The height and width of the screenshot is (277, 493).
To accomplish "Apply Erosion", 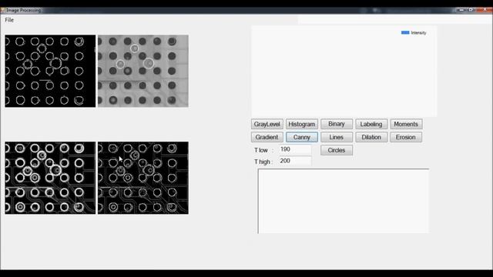I will [406, 137].
